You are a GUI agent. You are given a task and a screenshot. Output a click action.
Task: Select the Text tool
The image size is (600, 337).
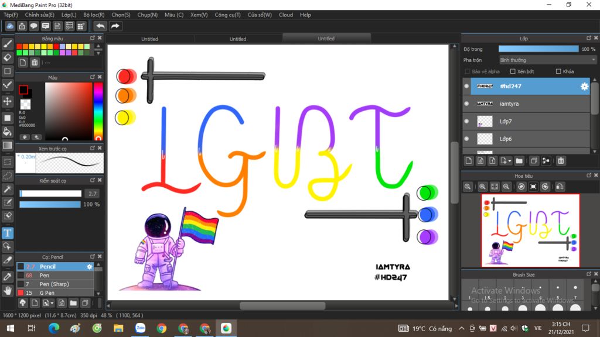(7, 233)
